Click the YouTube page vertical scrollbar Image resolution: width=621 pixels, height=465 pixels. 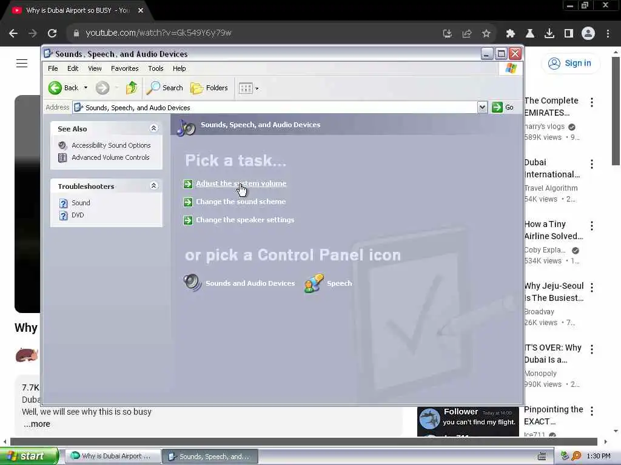point(616,111)
